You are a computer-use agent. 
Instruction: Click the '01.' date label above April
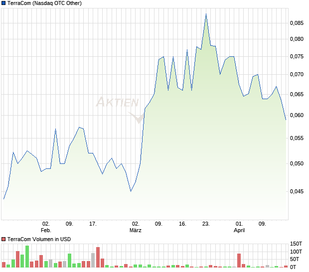pos(239,224)
